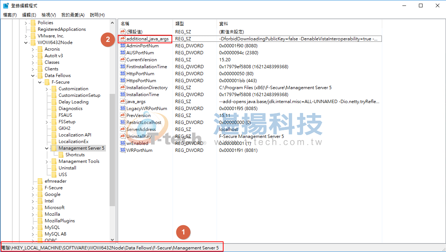Viewport: 446px width, 252px height.
Task: Click the folder icon of AutoIt v3
Action: tap(40, 56)
